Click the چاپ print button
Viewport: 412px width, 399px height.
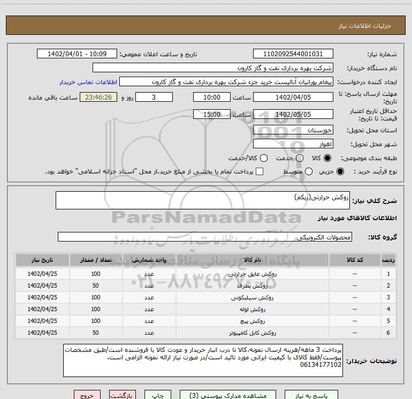158,395
